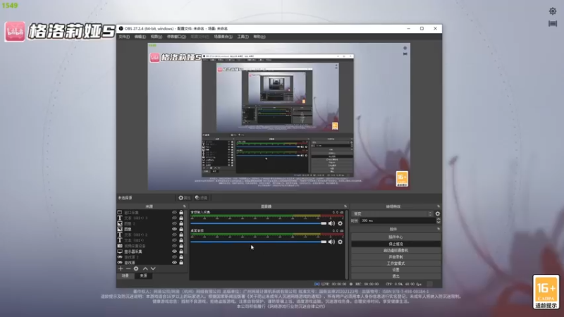564x317 pixels.
Task: Toggle visibility of 游戏源 source
Action: (x=174, y=262)
